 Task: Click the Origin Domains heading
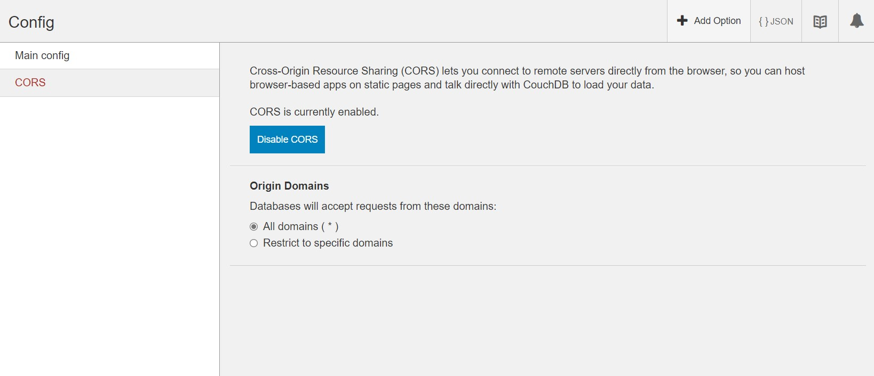coord(289,186)
